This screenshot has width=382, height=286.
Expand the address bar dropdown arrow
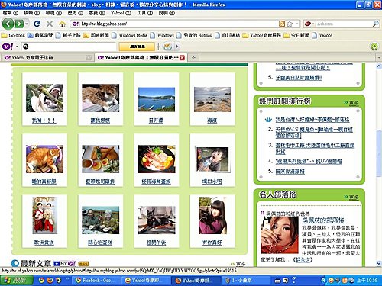(297, 24)
